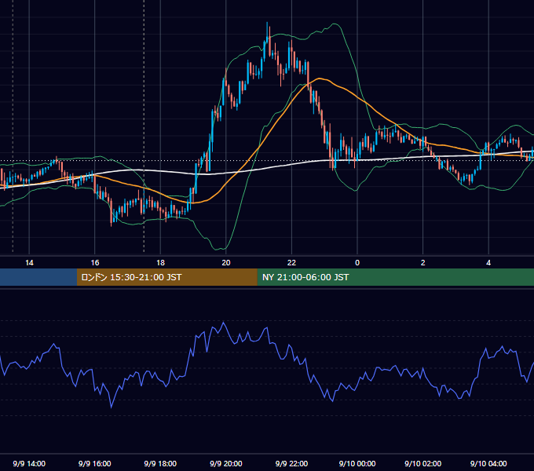Click the 9/9 16:00 indicator axis label
Image resolution: width=534 pixels, height=471 pixels.
click(95, 463)
